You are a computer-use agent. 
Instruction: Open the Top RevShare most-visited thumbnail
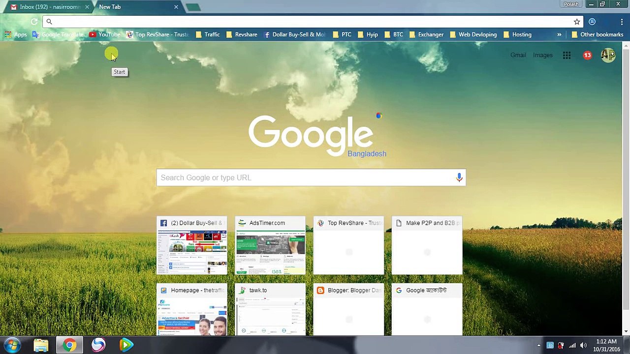click(348, 245)
